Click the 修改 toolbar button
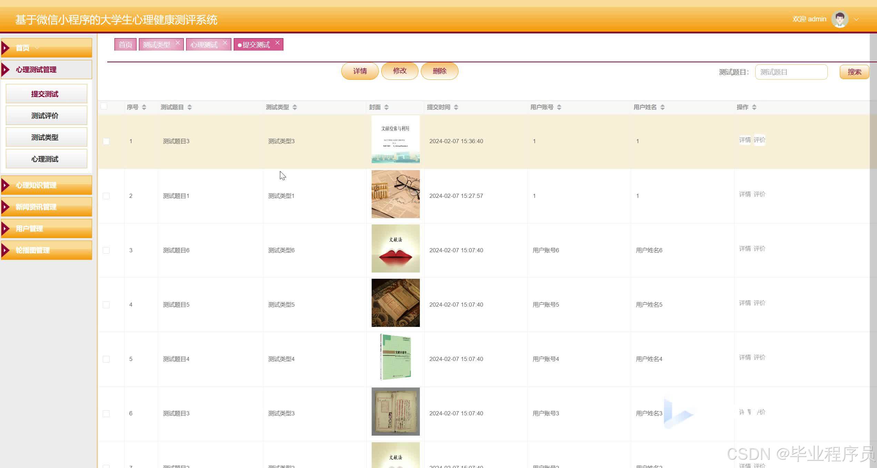This screenshot has width=877, height=468. click(x=400, y=71)
